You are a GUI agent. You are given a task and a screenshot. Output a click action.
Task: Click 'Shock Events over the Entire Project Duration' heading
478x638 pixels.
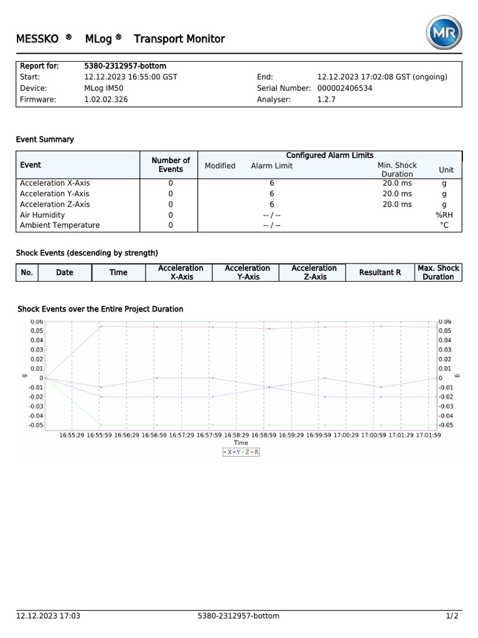[100, 309]
